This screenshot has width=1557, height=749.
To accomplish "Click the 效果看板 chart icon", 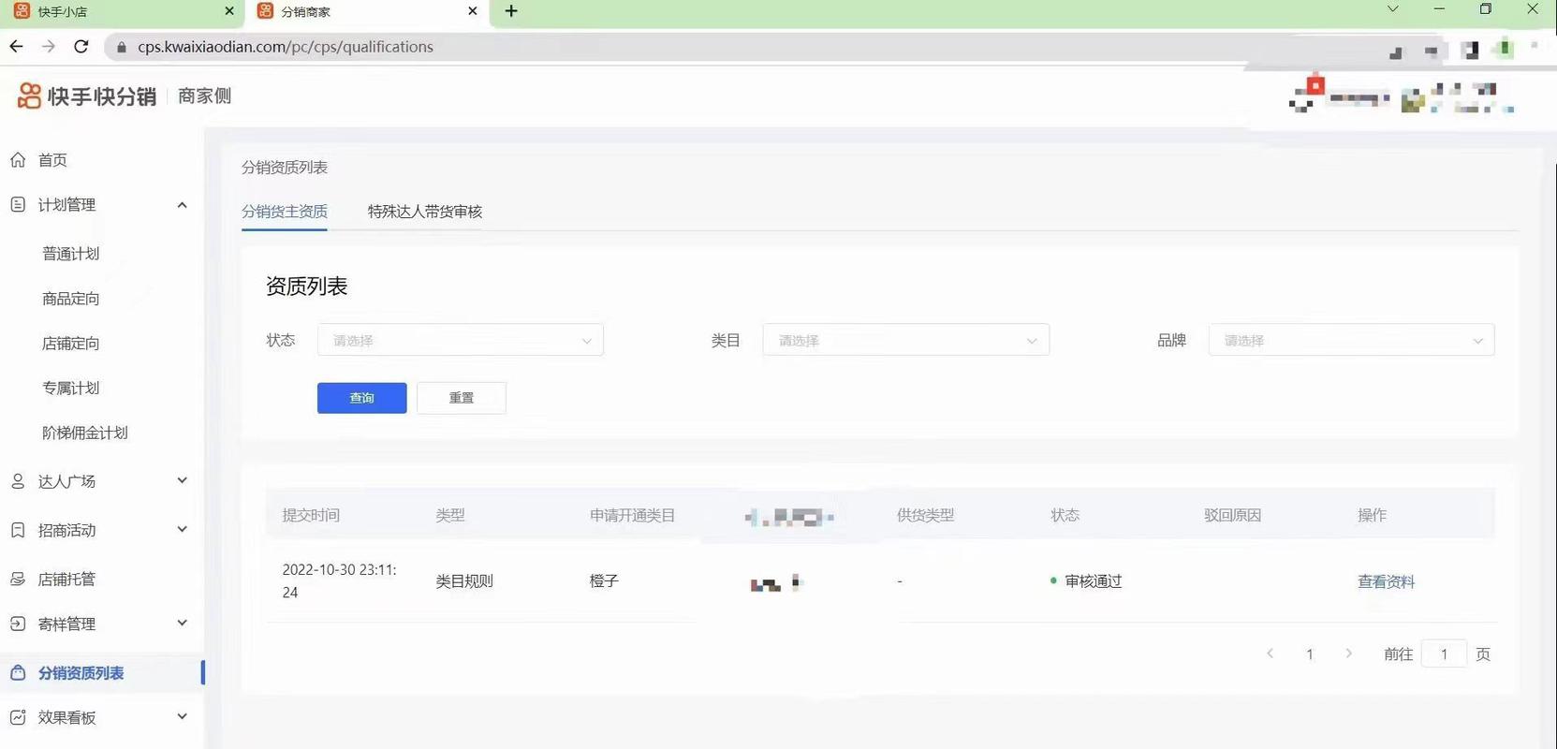I will click(18, 717).
